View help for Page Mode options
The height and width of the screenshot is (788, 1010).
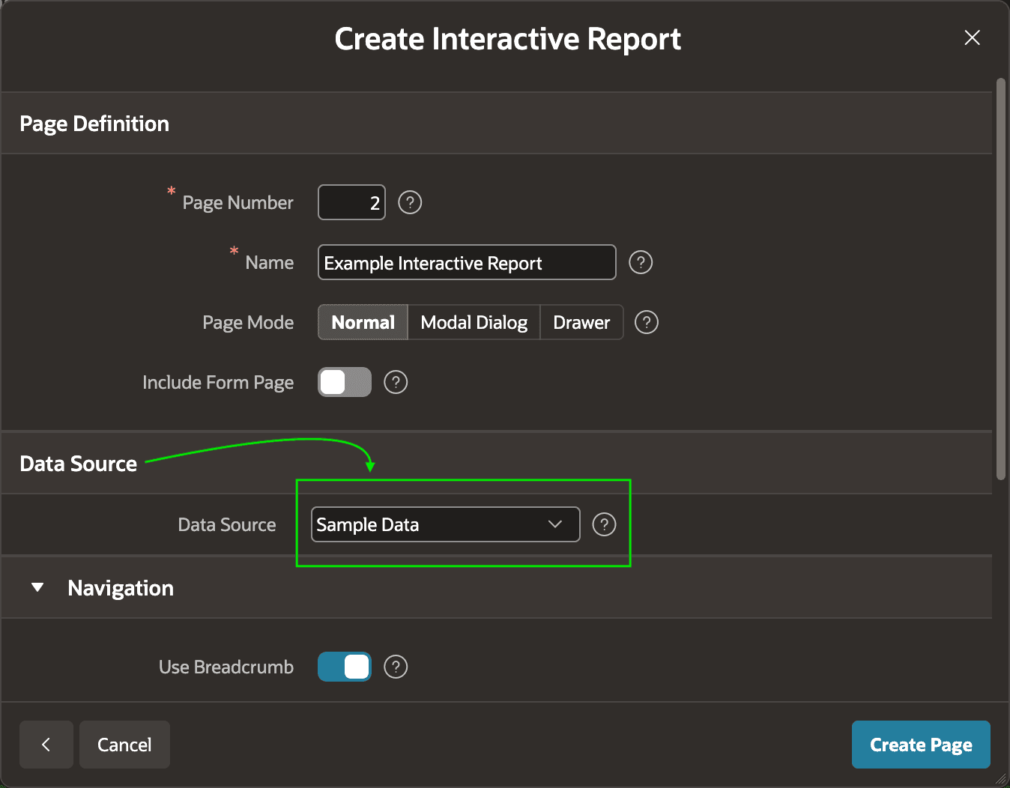[x=647, y=322]
